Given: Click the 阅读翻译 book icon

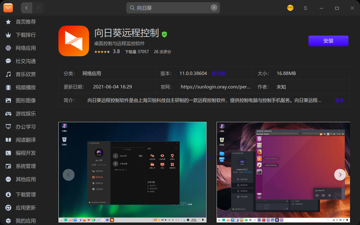Looking at the screenshot, I should 8,140.
